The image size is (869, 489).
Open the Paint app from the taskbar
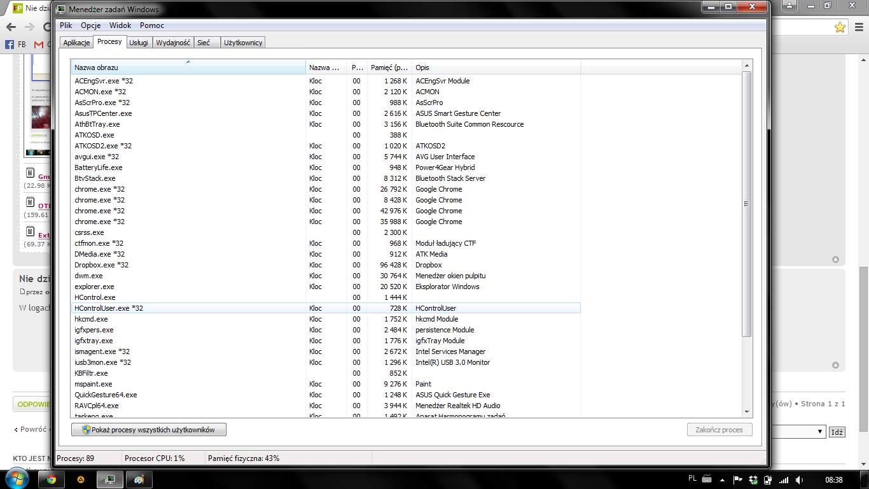point(139,479)
